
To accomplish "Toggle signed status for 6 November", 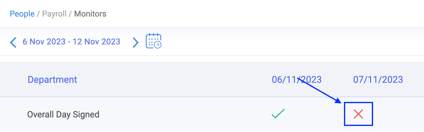I will (278, 114).
